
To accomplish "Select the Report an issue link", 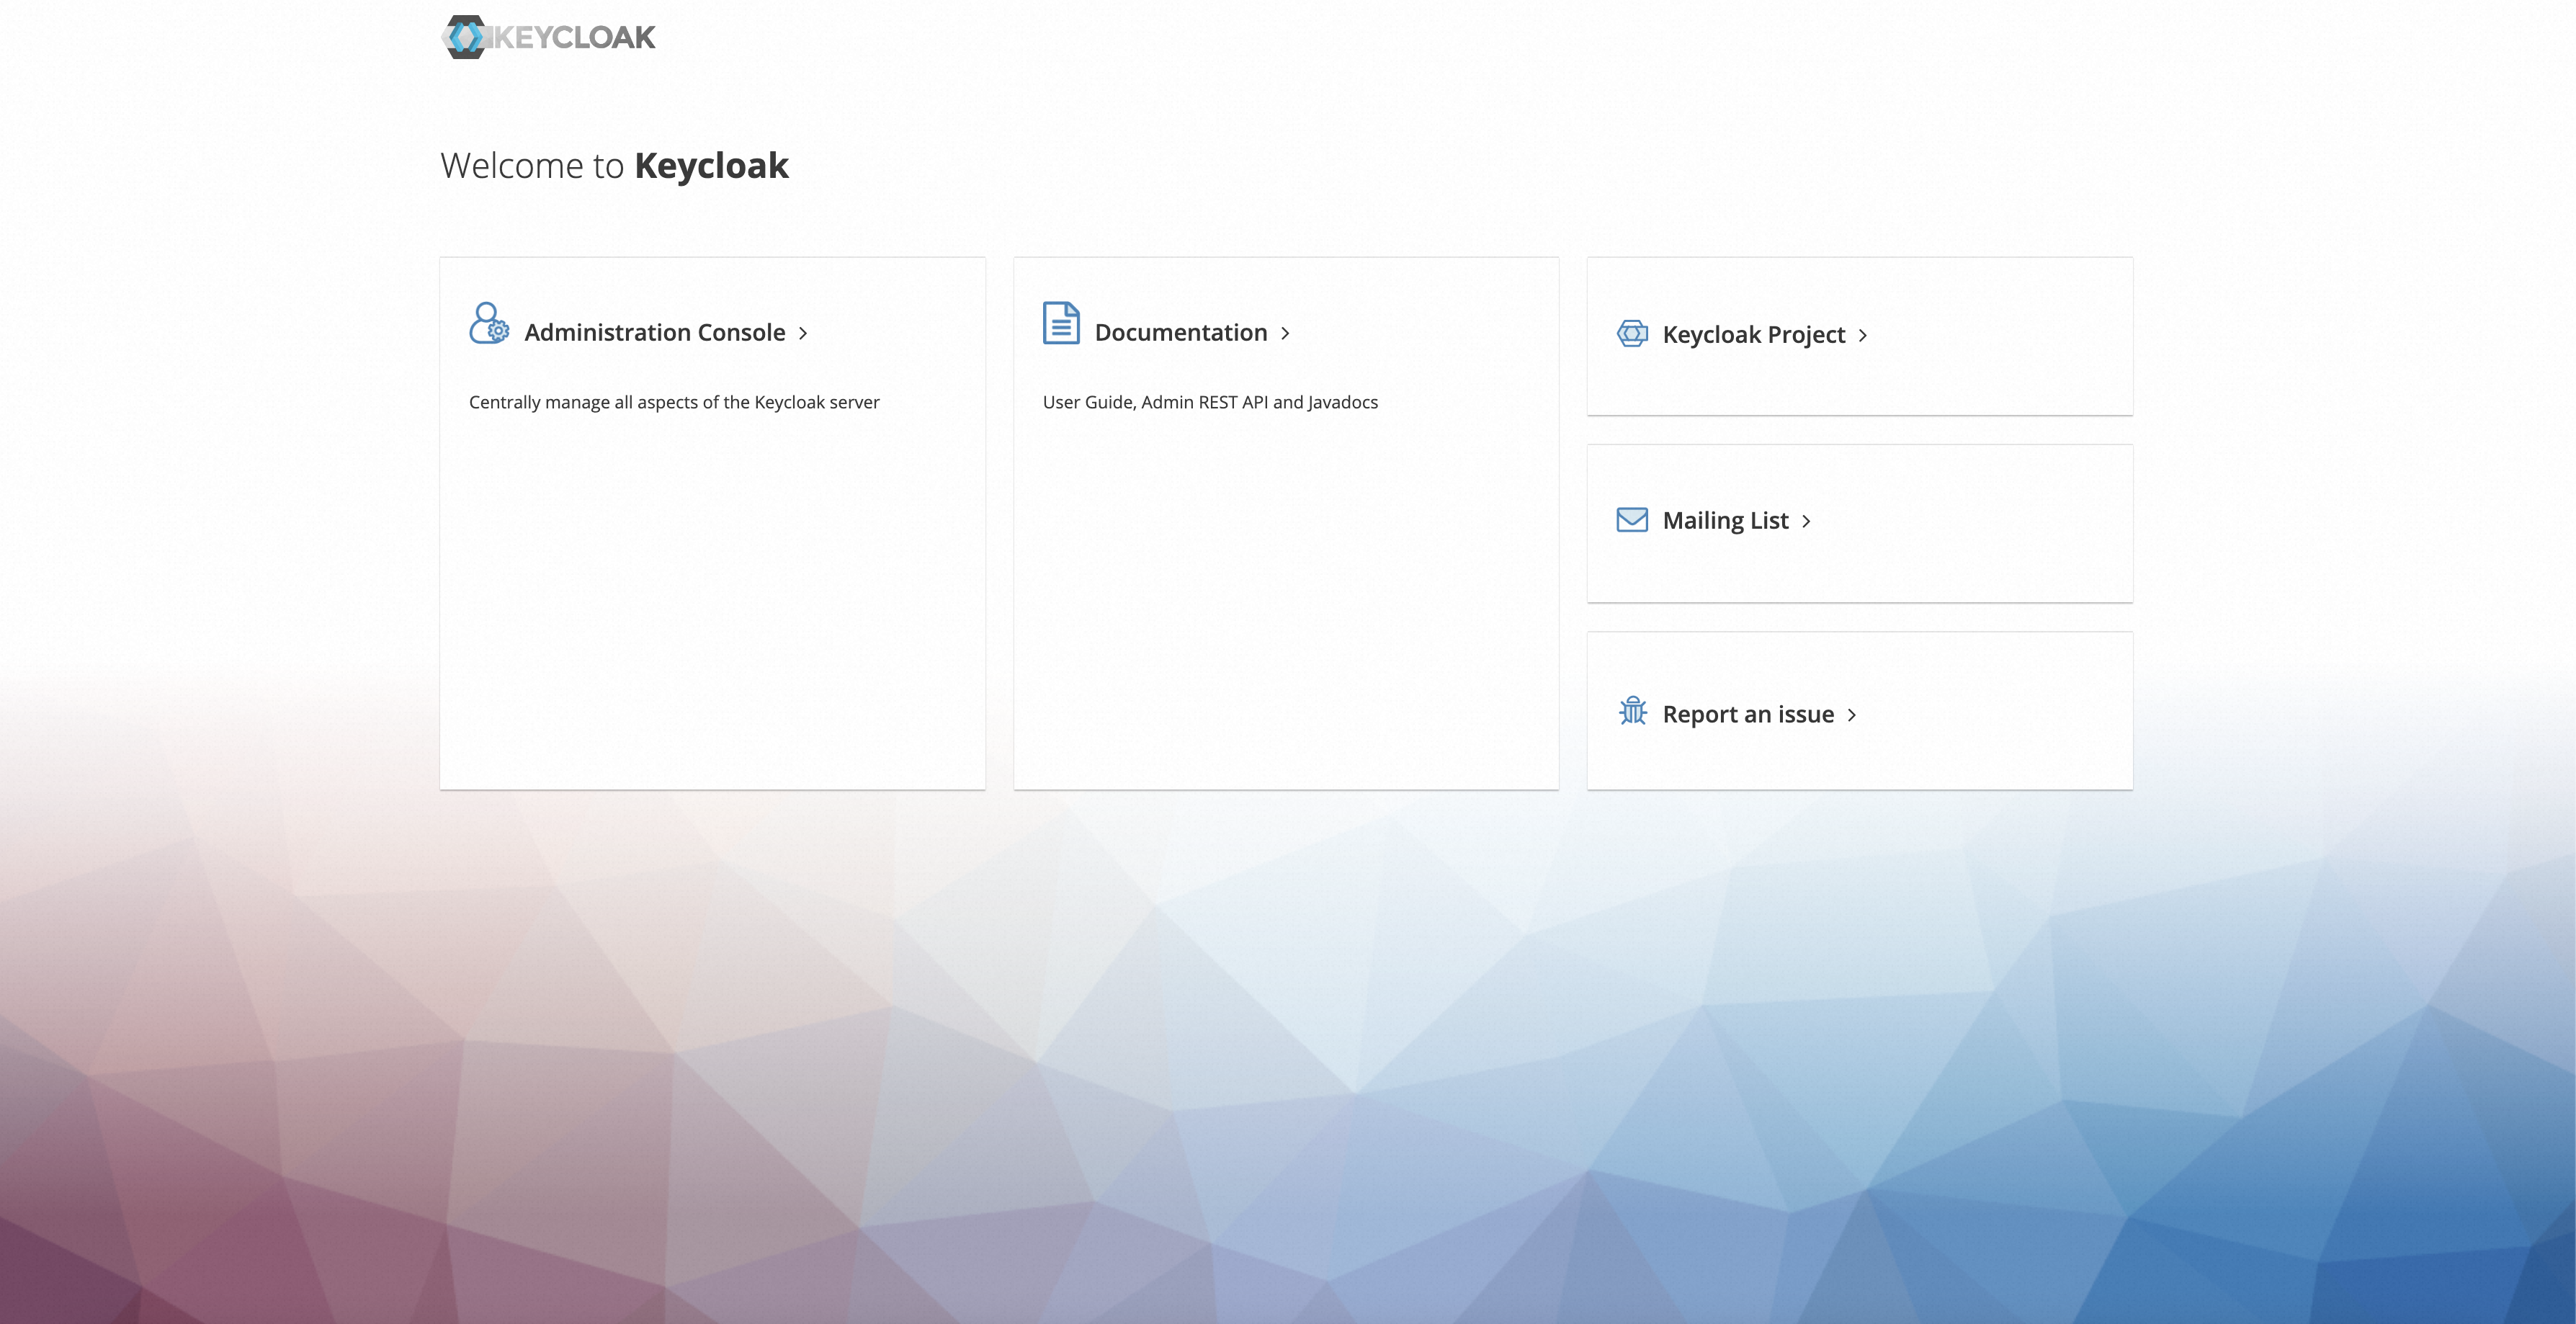I will 1748,715.
